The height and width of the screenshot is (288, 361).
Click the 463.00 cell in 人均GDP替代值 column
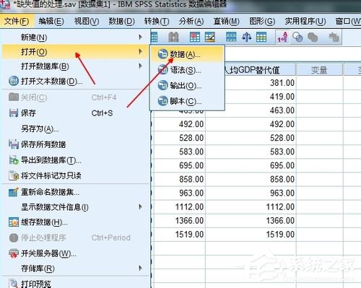pos(251,110)
